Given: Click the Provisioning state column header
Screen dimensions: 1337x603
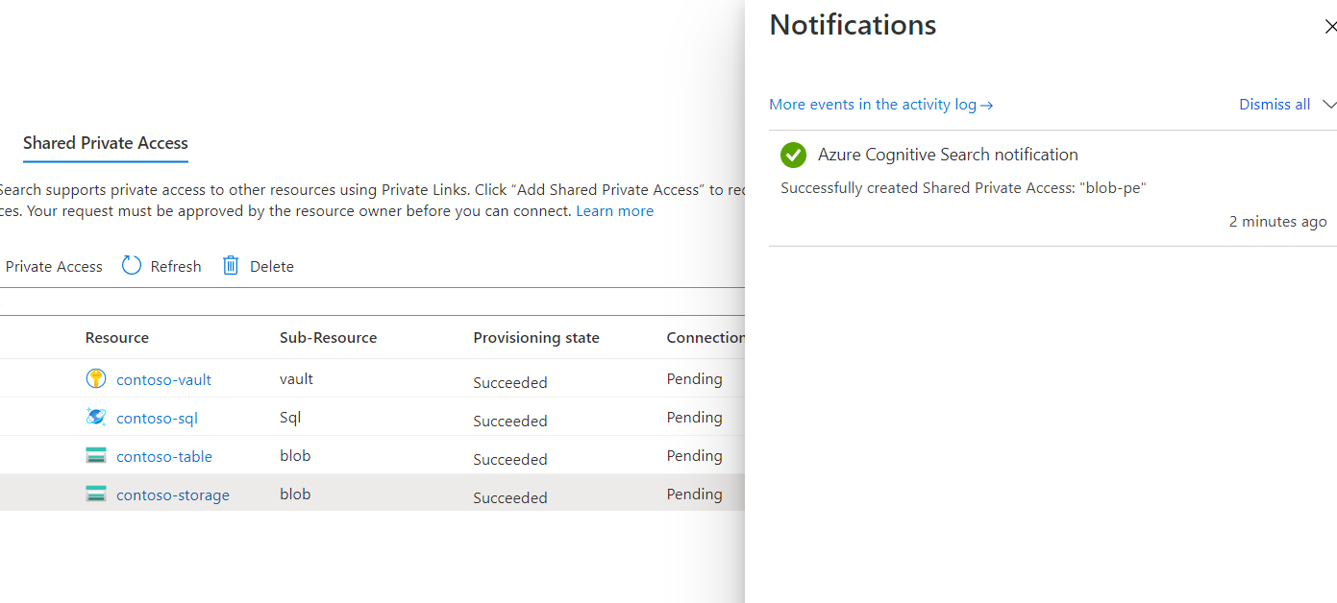Looking at the screenshot, I should point(536,338).
